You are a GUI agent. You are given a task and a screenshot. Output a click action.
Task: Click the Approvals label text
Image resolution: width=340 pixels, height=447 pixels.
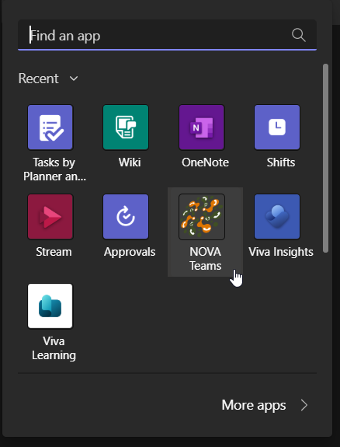[130, 252]
